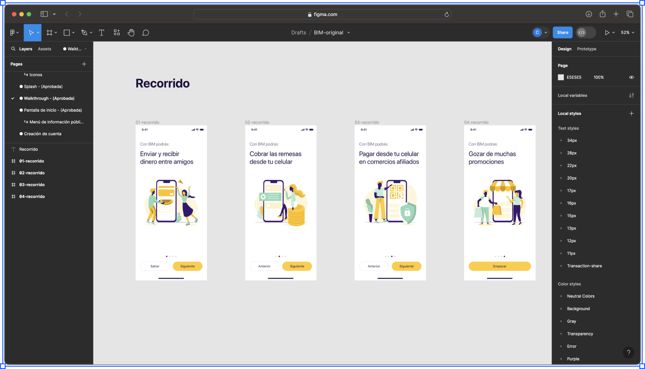
Task: Select the Pantalla de inicio - (Aprobada) page
Action: click(53, 110)
